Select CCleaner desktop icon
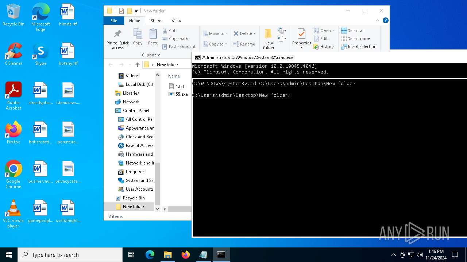This screenshot has width=467, height=262. pyautogui.click(x=13, y=54)
